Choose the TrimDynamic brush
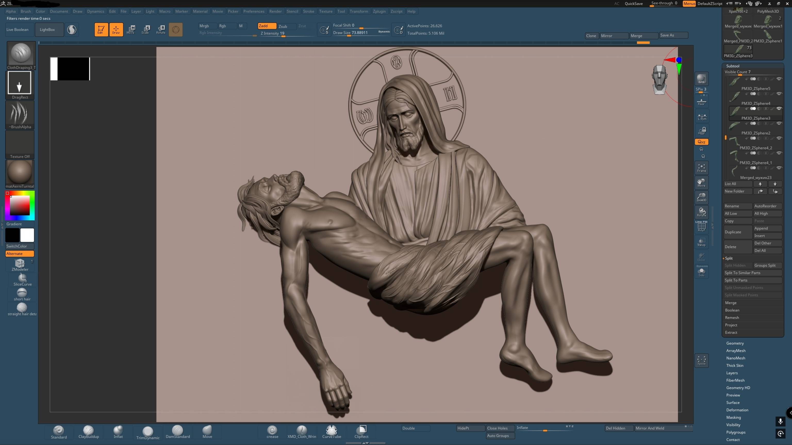Image resolution: width=792 pixels, height=445 pixels. [148, 433]
